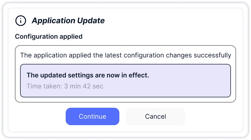
Task: Select the Configuration applied heading
Action: (x=49, y=36)
